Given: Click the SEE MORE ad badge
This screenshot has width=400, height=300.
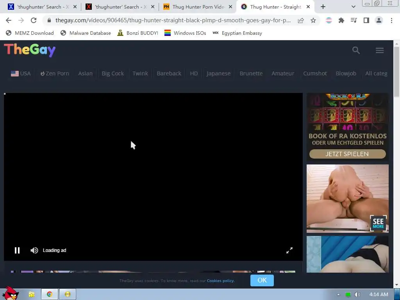Looking at the screenshot, I should point(378,223).
